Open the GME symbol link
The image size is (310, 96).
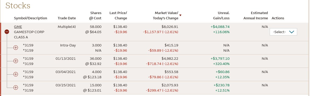click(18, 27)
